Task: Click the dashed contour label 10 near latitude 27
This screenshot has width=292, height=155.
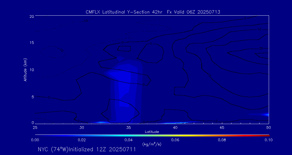Action: tap(61, 50)
